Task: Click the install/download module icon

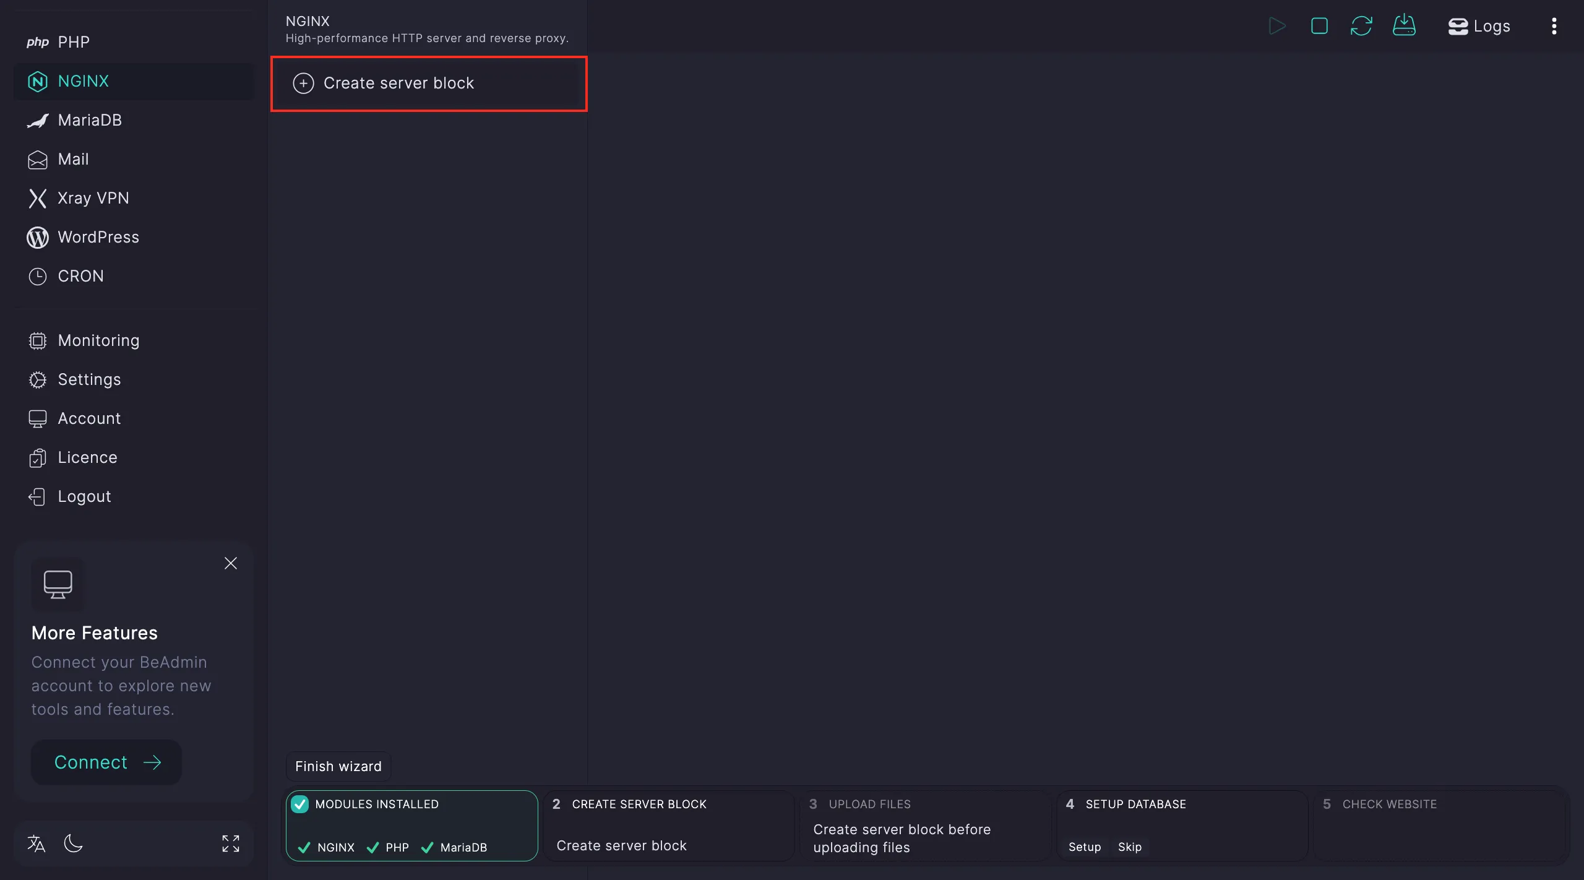Action: point(1404,26)
